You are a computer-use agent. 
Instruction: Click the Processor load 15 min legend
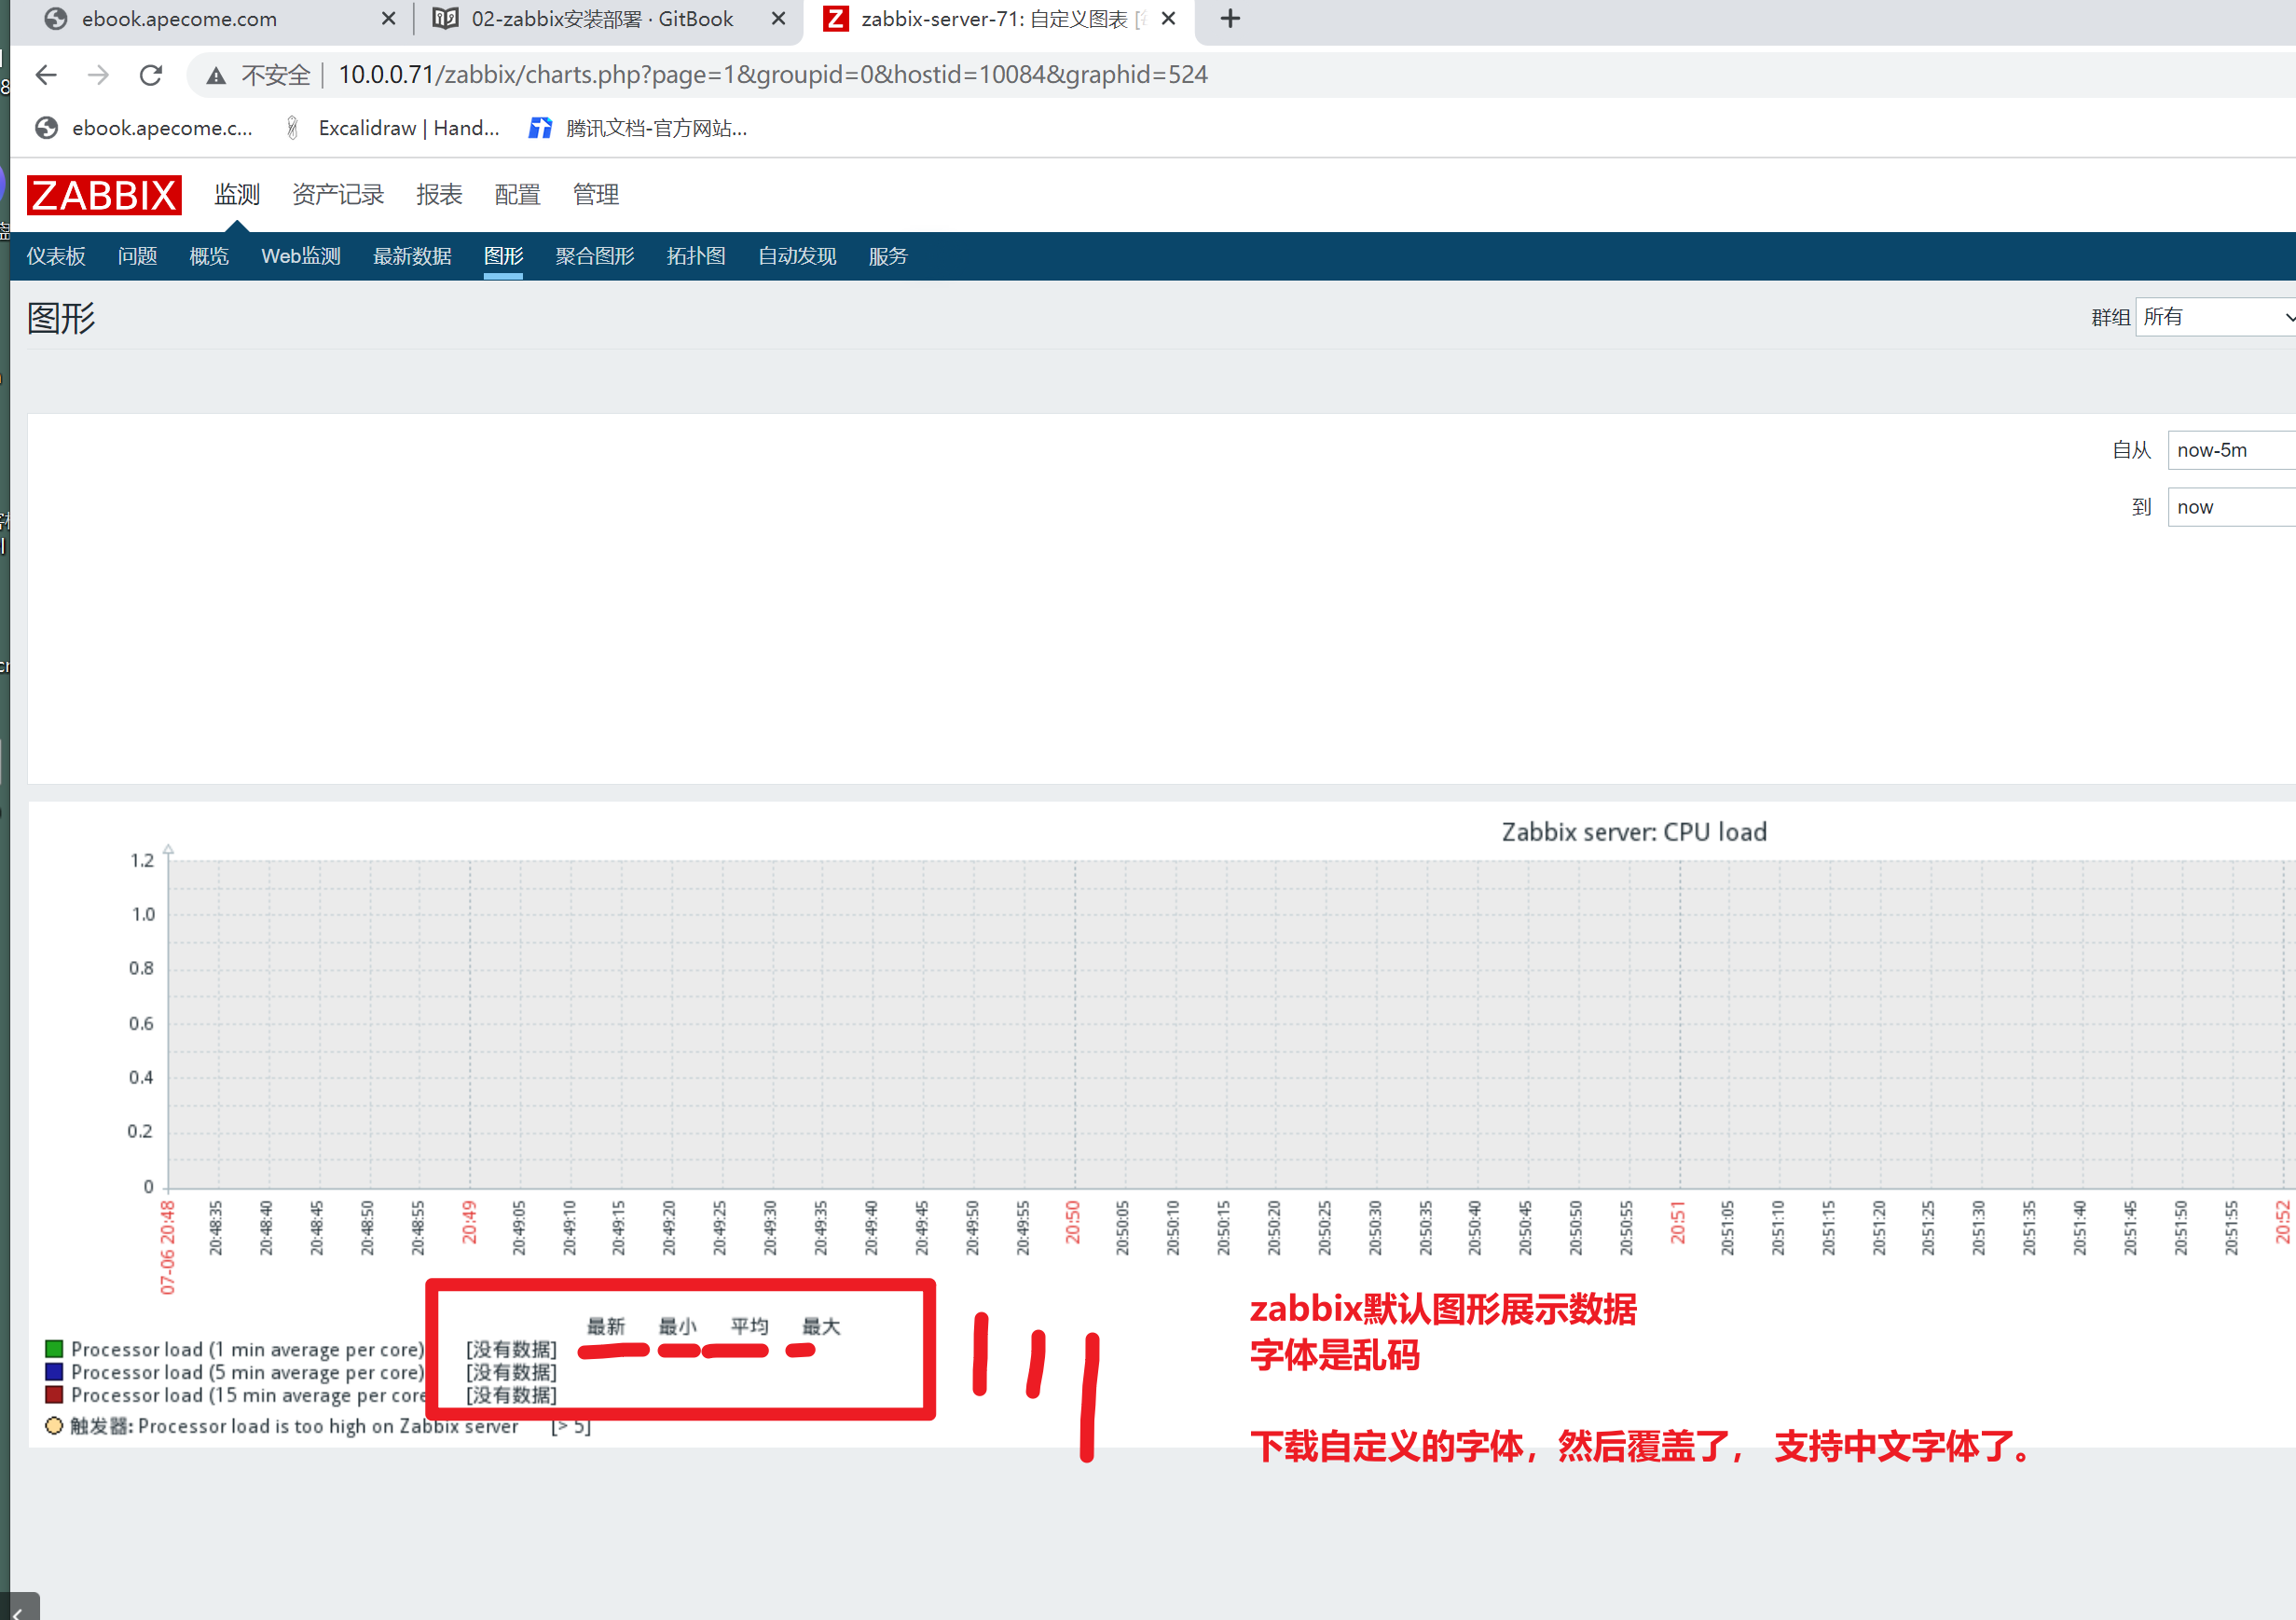click(x=248, y=1395)
